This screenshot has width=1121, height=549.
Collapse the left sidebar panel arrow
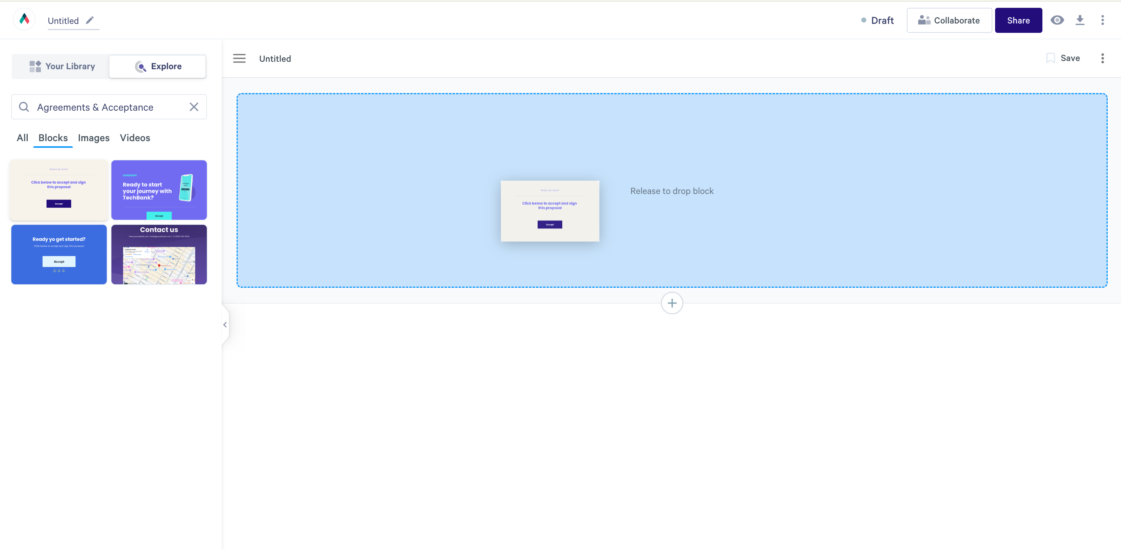(x=225, y=325)
